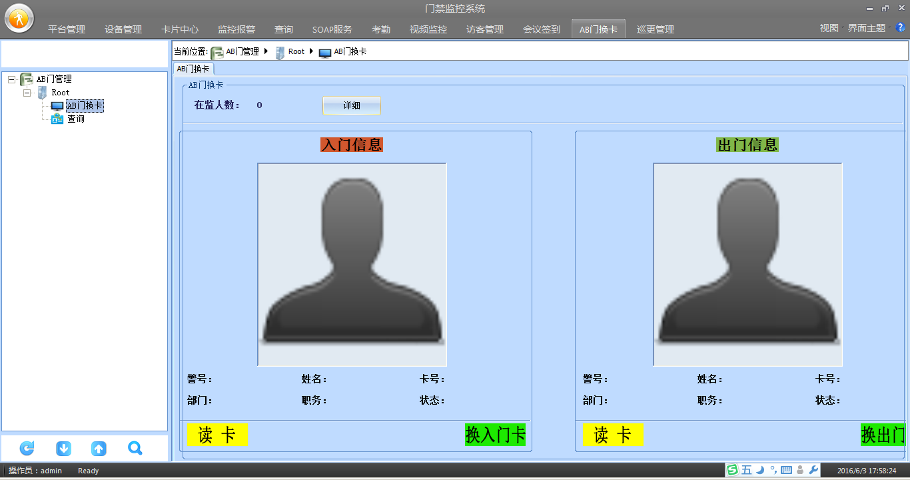Open the 界面主题 dropdown menu
Viewport: 910px width, 480px height.
(867, 28)
